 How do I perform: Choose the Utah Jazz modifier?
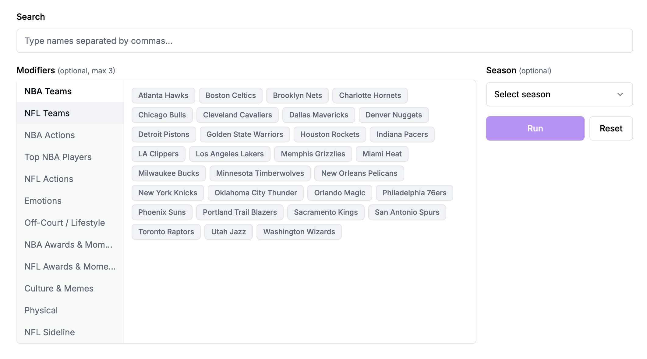coord(228,232)
